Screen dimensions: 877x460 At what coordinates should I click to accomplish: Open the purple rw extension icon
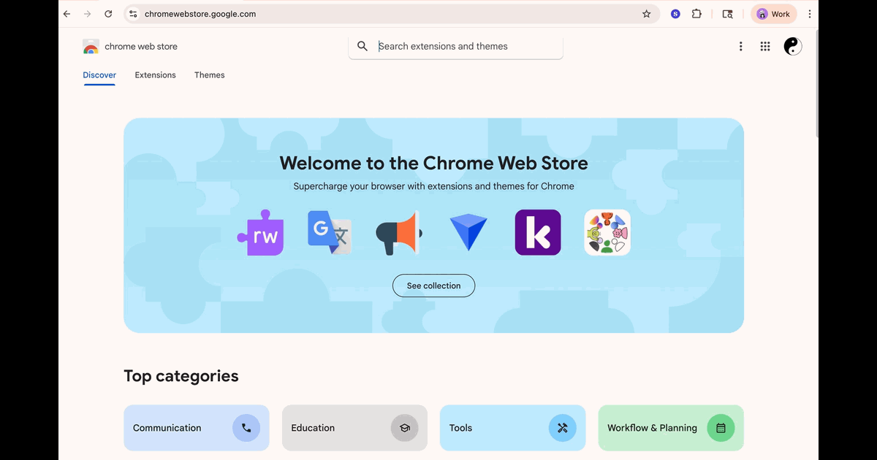pos(261,232)
